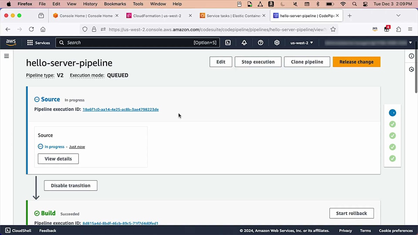Image resolution: width=418 pixels, height=235 pixels.
Task: Open Cookie preferences
Action: pyautogui.click(x=396, y=230)
